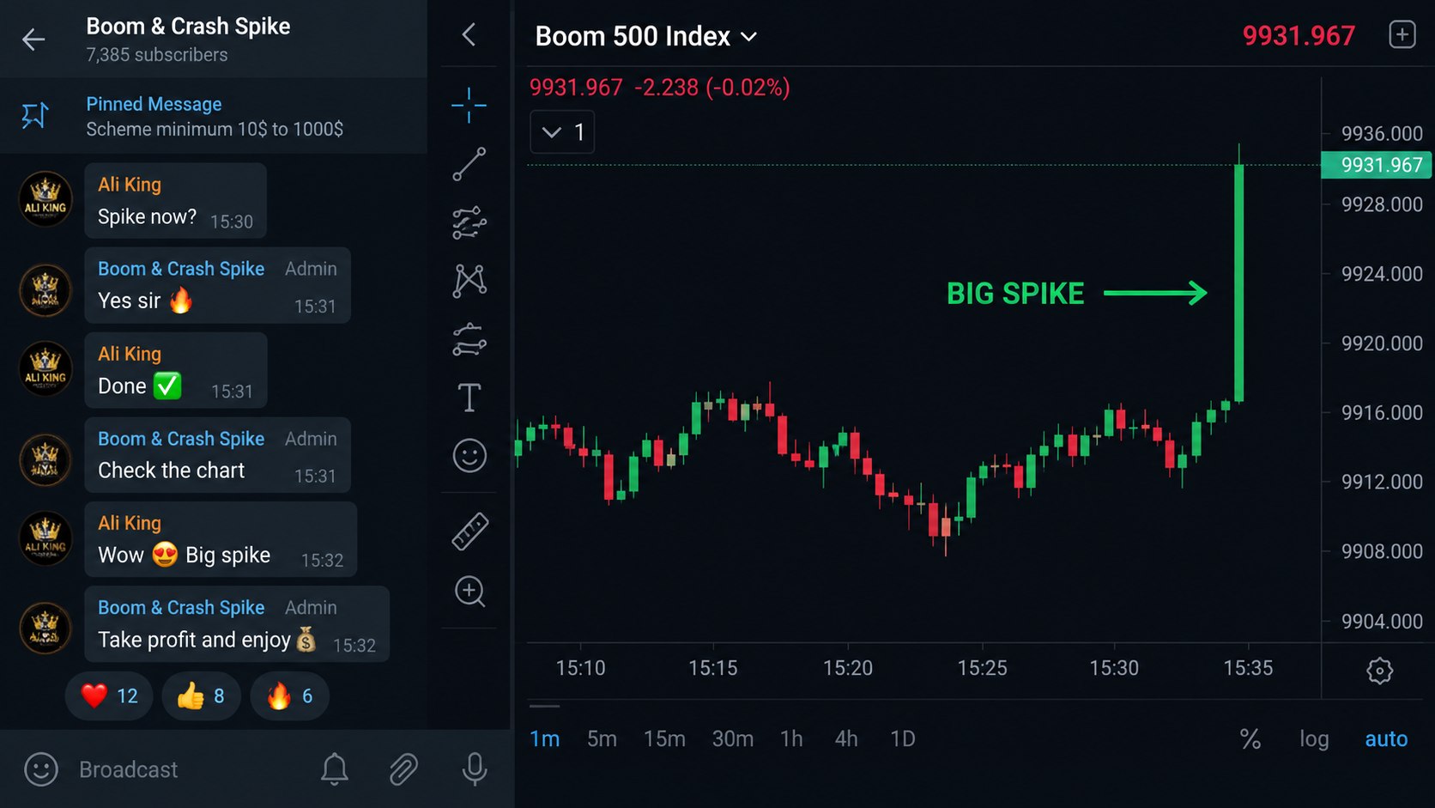Switch to the 1h timeframe

point(791,738)
